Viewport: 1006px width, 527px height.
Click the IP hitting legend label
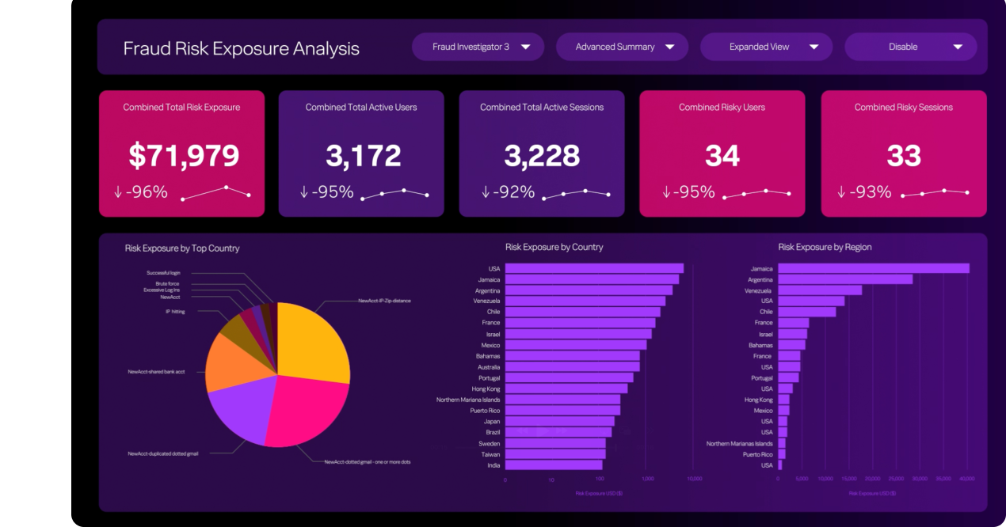(176, 311)
